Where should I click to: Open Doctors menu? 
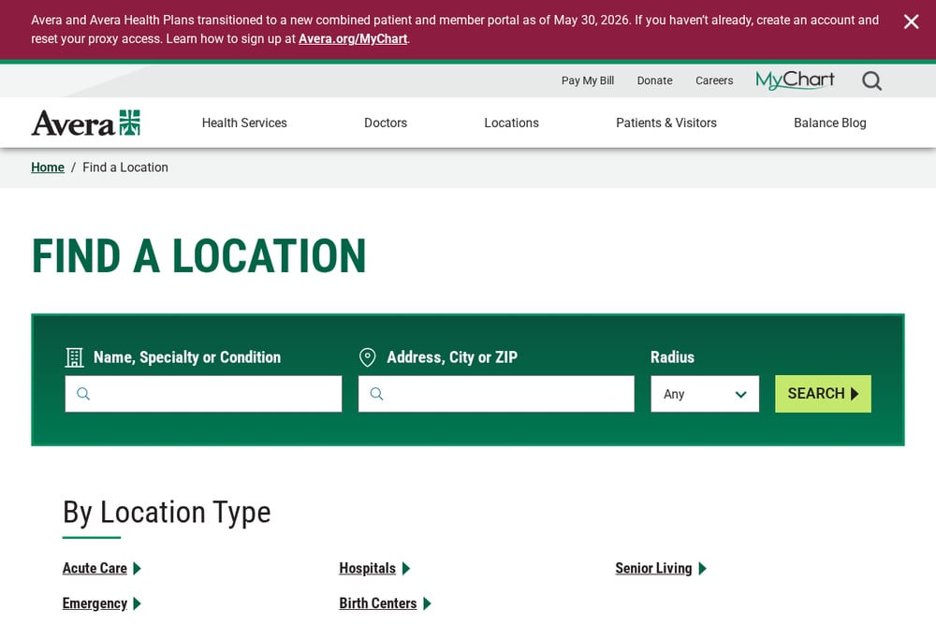[x=386, y=123]
